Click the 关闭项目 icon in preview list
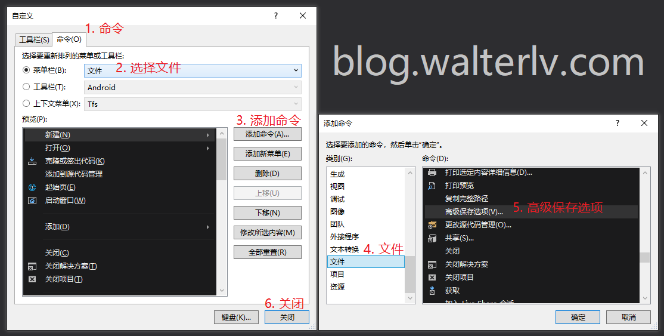This screenshot has height=336, width=664. [32, 279]
